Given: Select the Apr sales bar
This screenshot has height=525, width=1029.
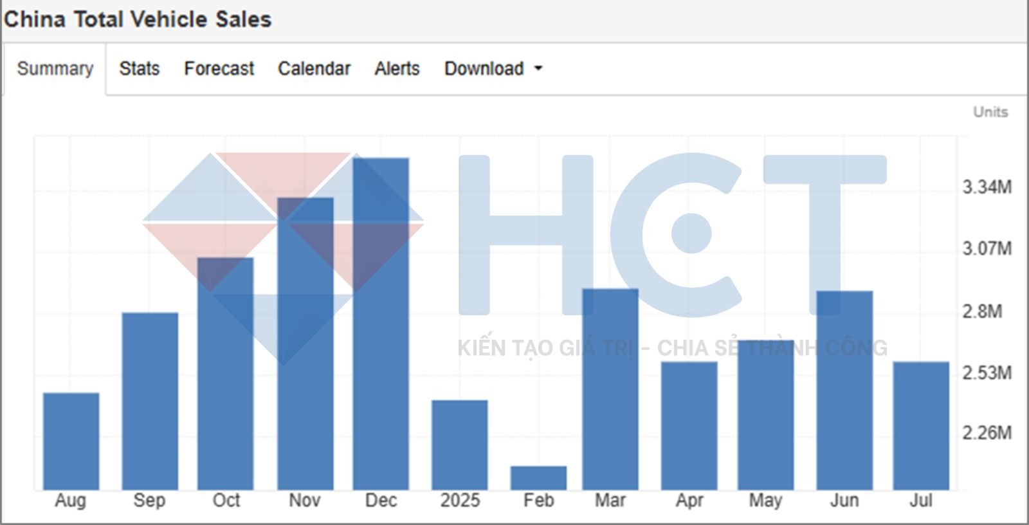Looking at the screenshot, I should pyautogui.click(x=689, y=426).
